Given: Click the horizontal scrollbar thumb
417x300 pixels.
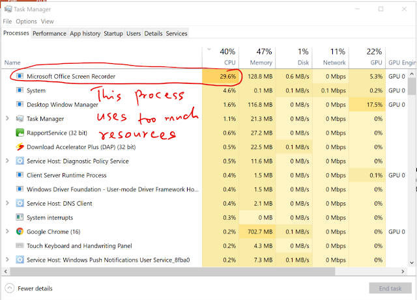Looking at the screenshot, I should (172, 271).
